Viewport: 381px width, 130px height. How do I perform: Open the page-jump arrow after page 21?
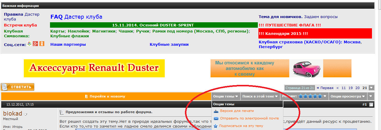[x=372, y=88]
